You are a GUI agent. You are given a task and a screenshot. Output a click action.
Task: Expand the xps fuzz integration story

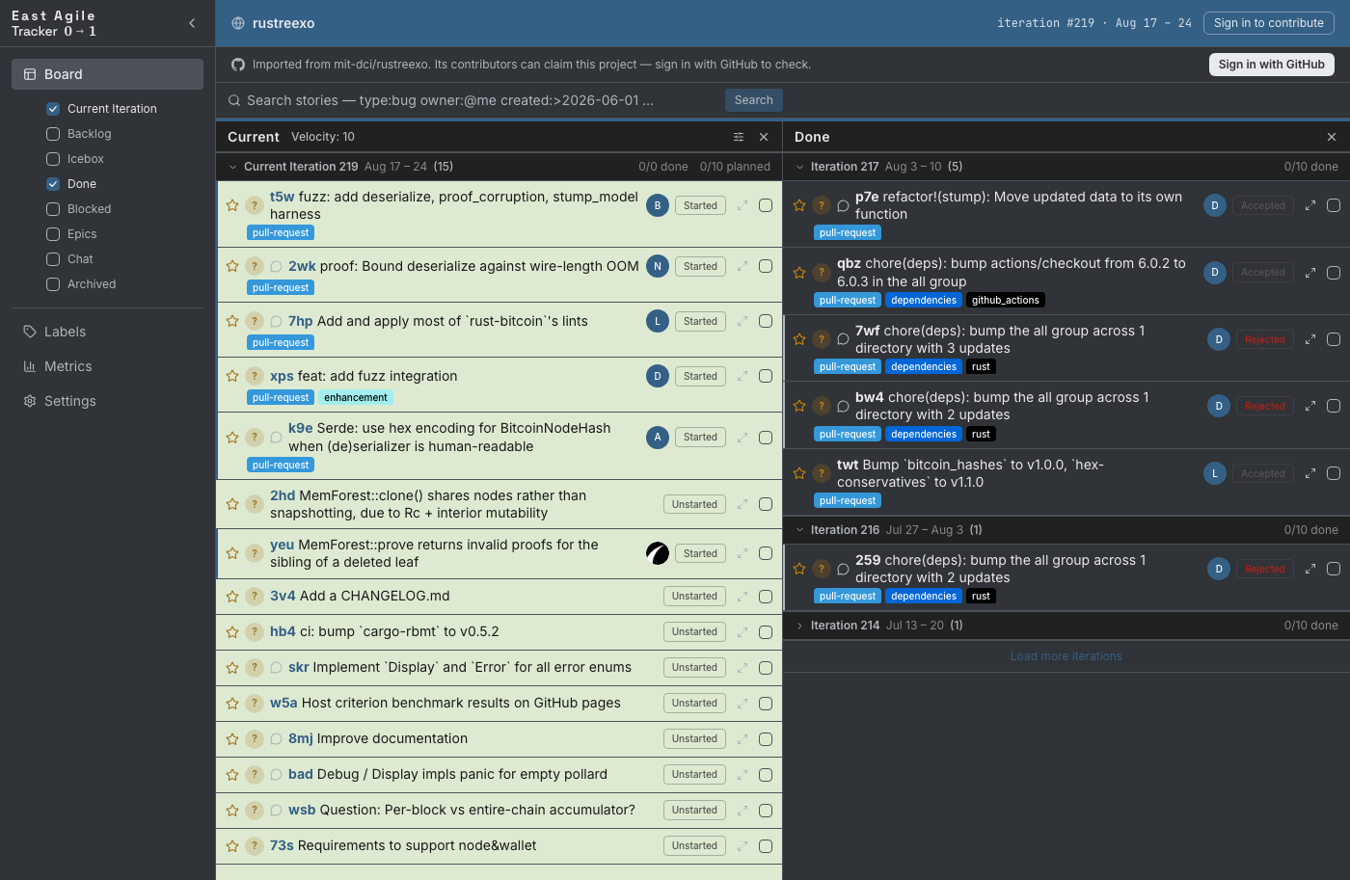tap(742, 376)
